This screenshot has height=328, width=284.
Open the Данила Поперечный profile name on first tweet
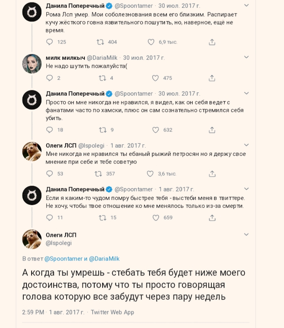(x=75, y=6)
